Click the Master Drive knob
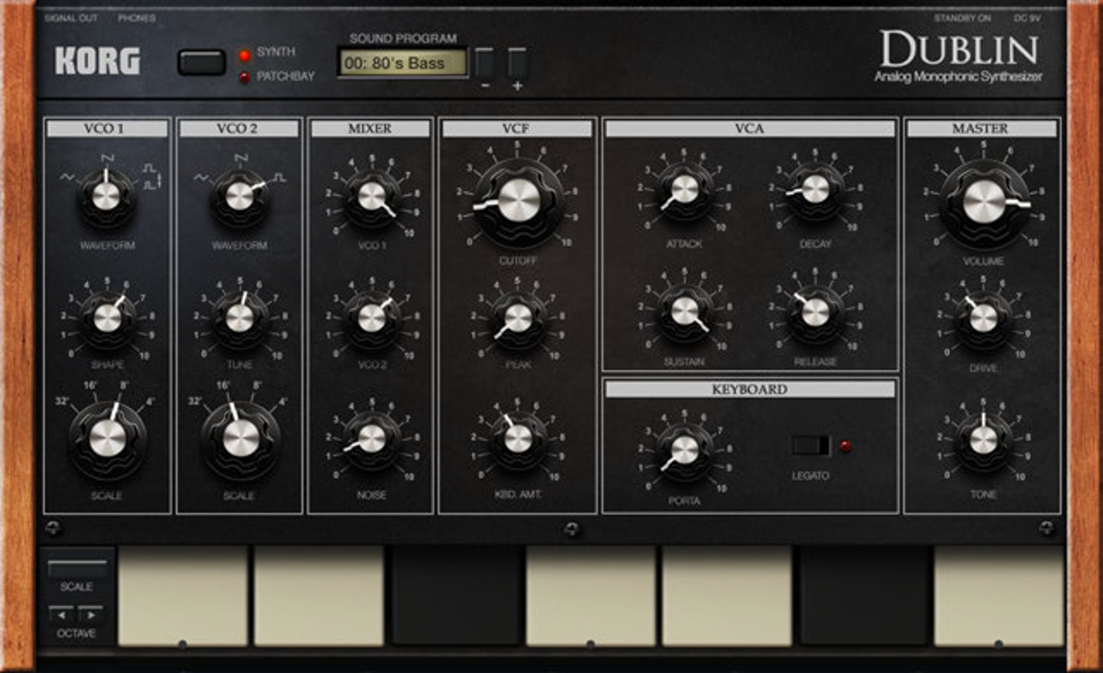Image resolution: width=1103 pixels, height=673 pixels. 983,317
